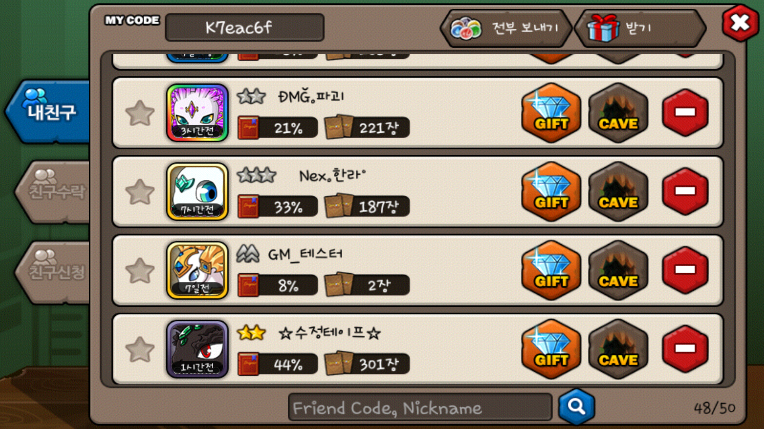The width and height of the screenshot is (764, 429).
Task: Remove GM_테스터 using red minus button
Action: pyautogui.click(x=685, y=270)
